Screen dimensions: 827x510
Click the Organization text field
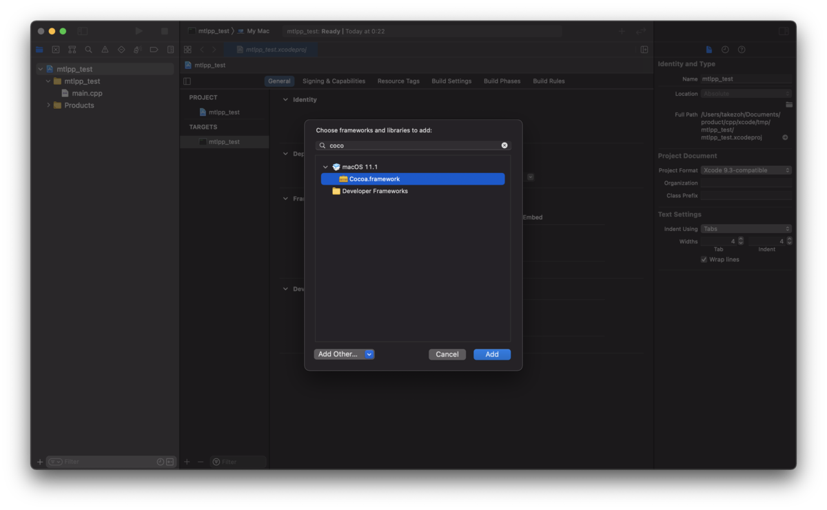coord(746,183)
